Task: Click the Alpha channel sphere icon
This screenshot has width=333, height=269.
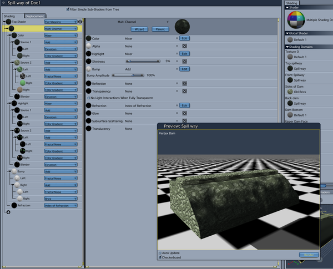Action: (89, 46)
